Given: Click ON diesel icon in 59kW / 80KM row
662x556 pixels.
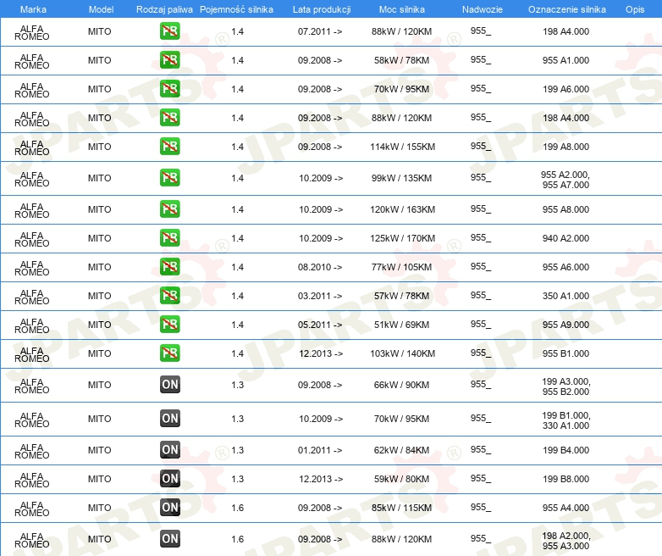Looking at the screenshot, I should point(169,478).
